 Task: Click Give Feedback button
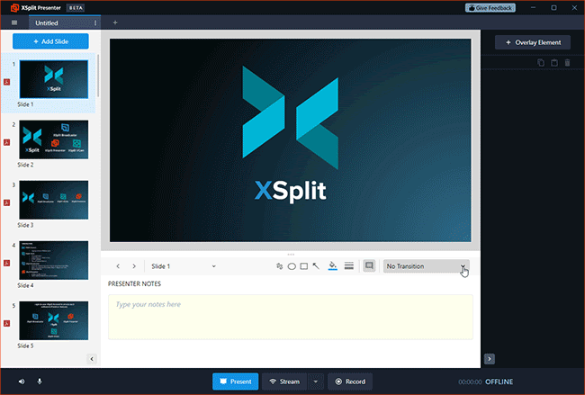click(490, 8)
